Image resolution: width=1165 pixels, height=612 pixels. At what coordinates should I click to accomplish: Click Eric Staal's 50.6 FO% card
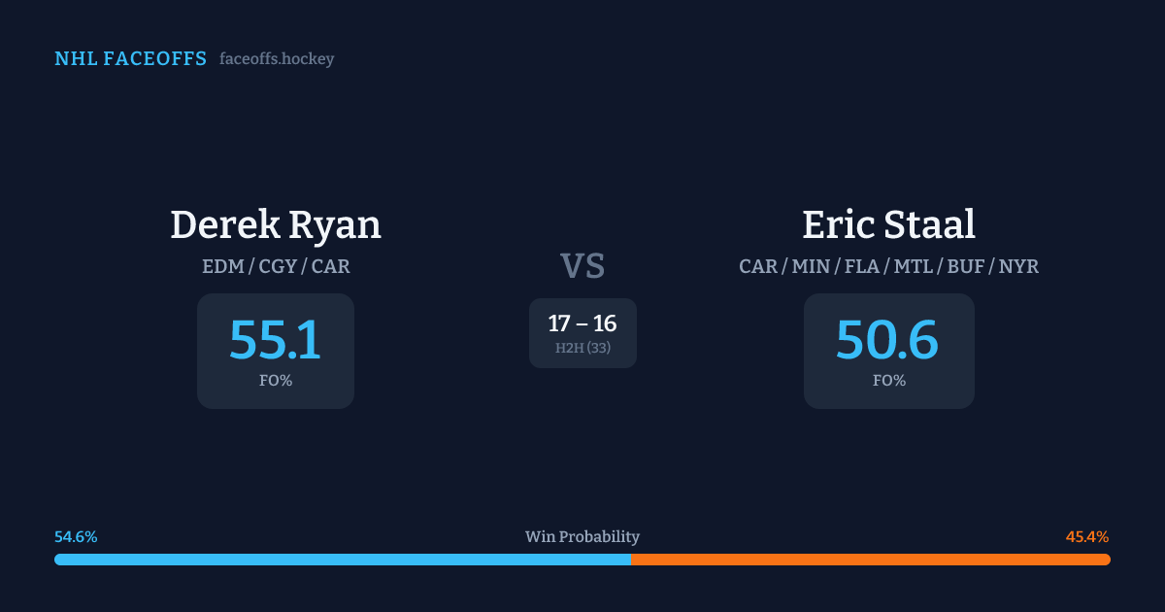[888, 351]
